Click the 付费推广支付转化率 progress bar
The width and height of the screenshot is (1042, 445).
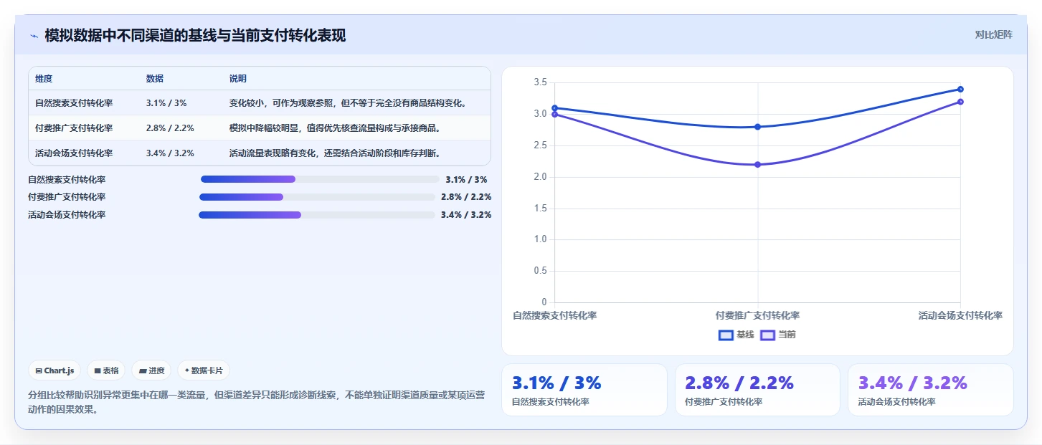coord(317,197)
